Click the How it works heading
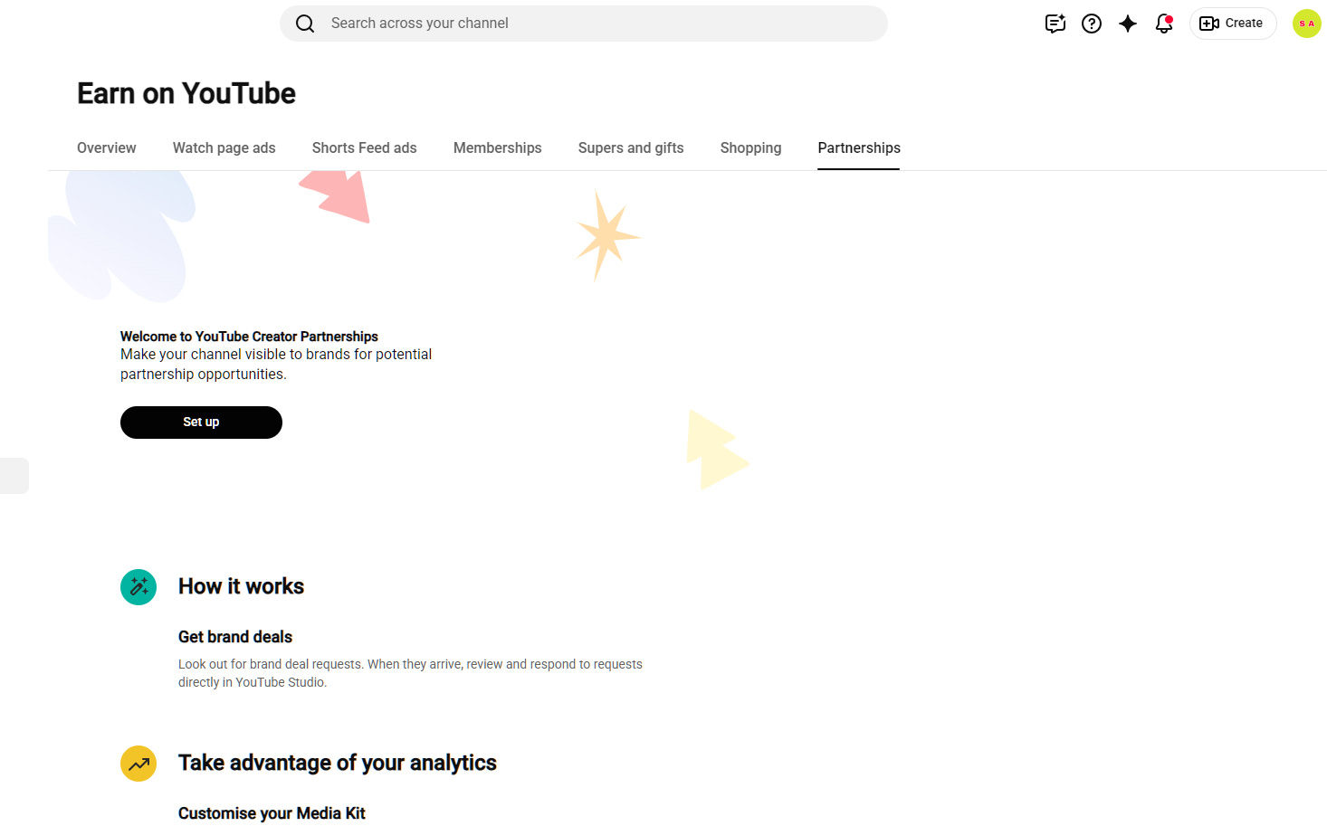 click(x=241, y=586)
